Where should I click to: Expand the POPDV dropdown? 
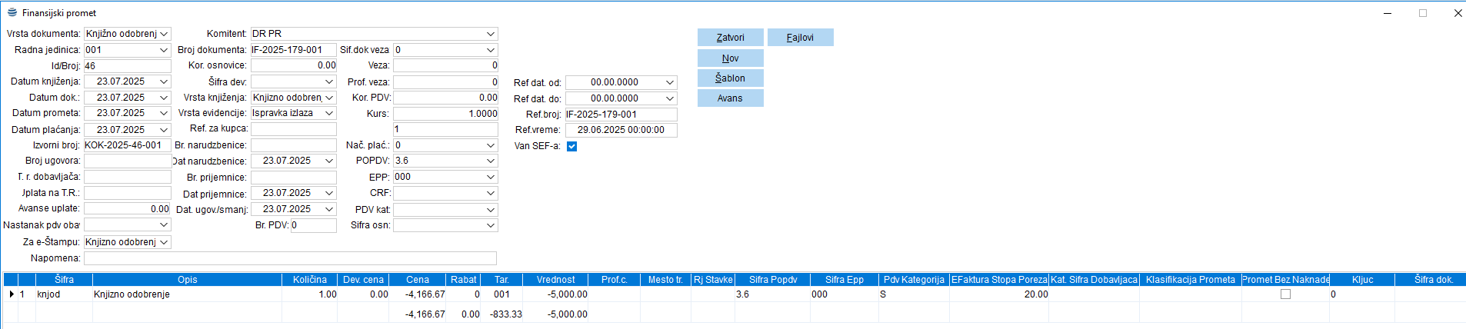(490, 161)
